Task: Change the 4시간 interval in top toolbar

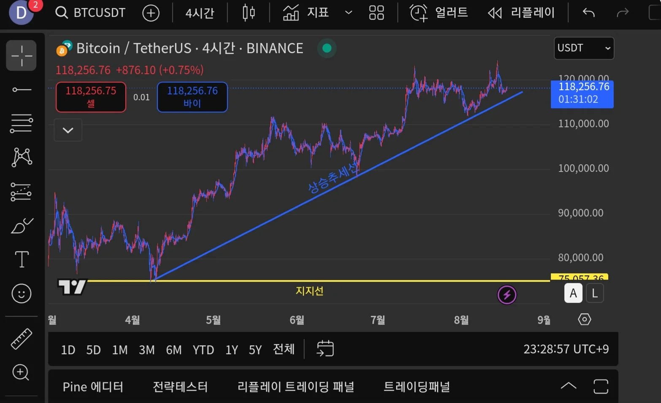Action: tap(200, 13)
